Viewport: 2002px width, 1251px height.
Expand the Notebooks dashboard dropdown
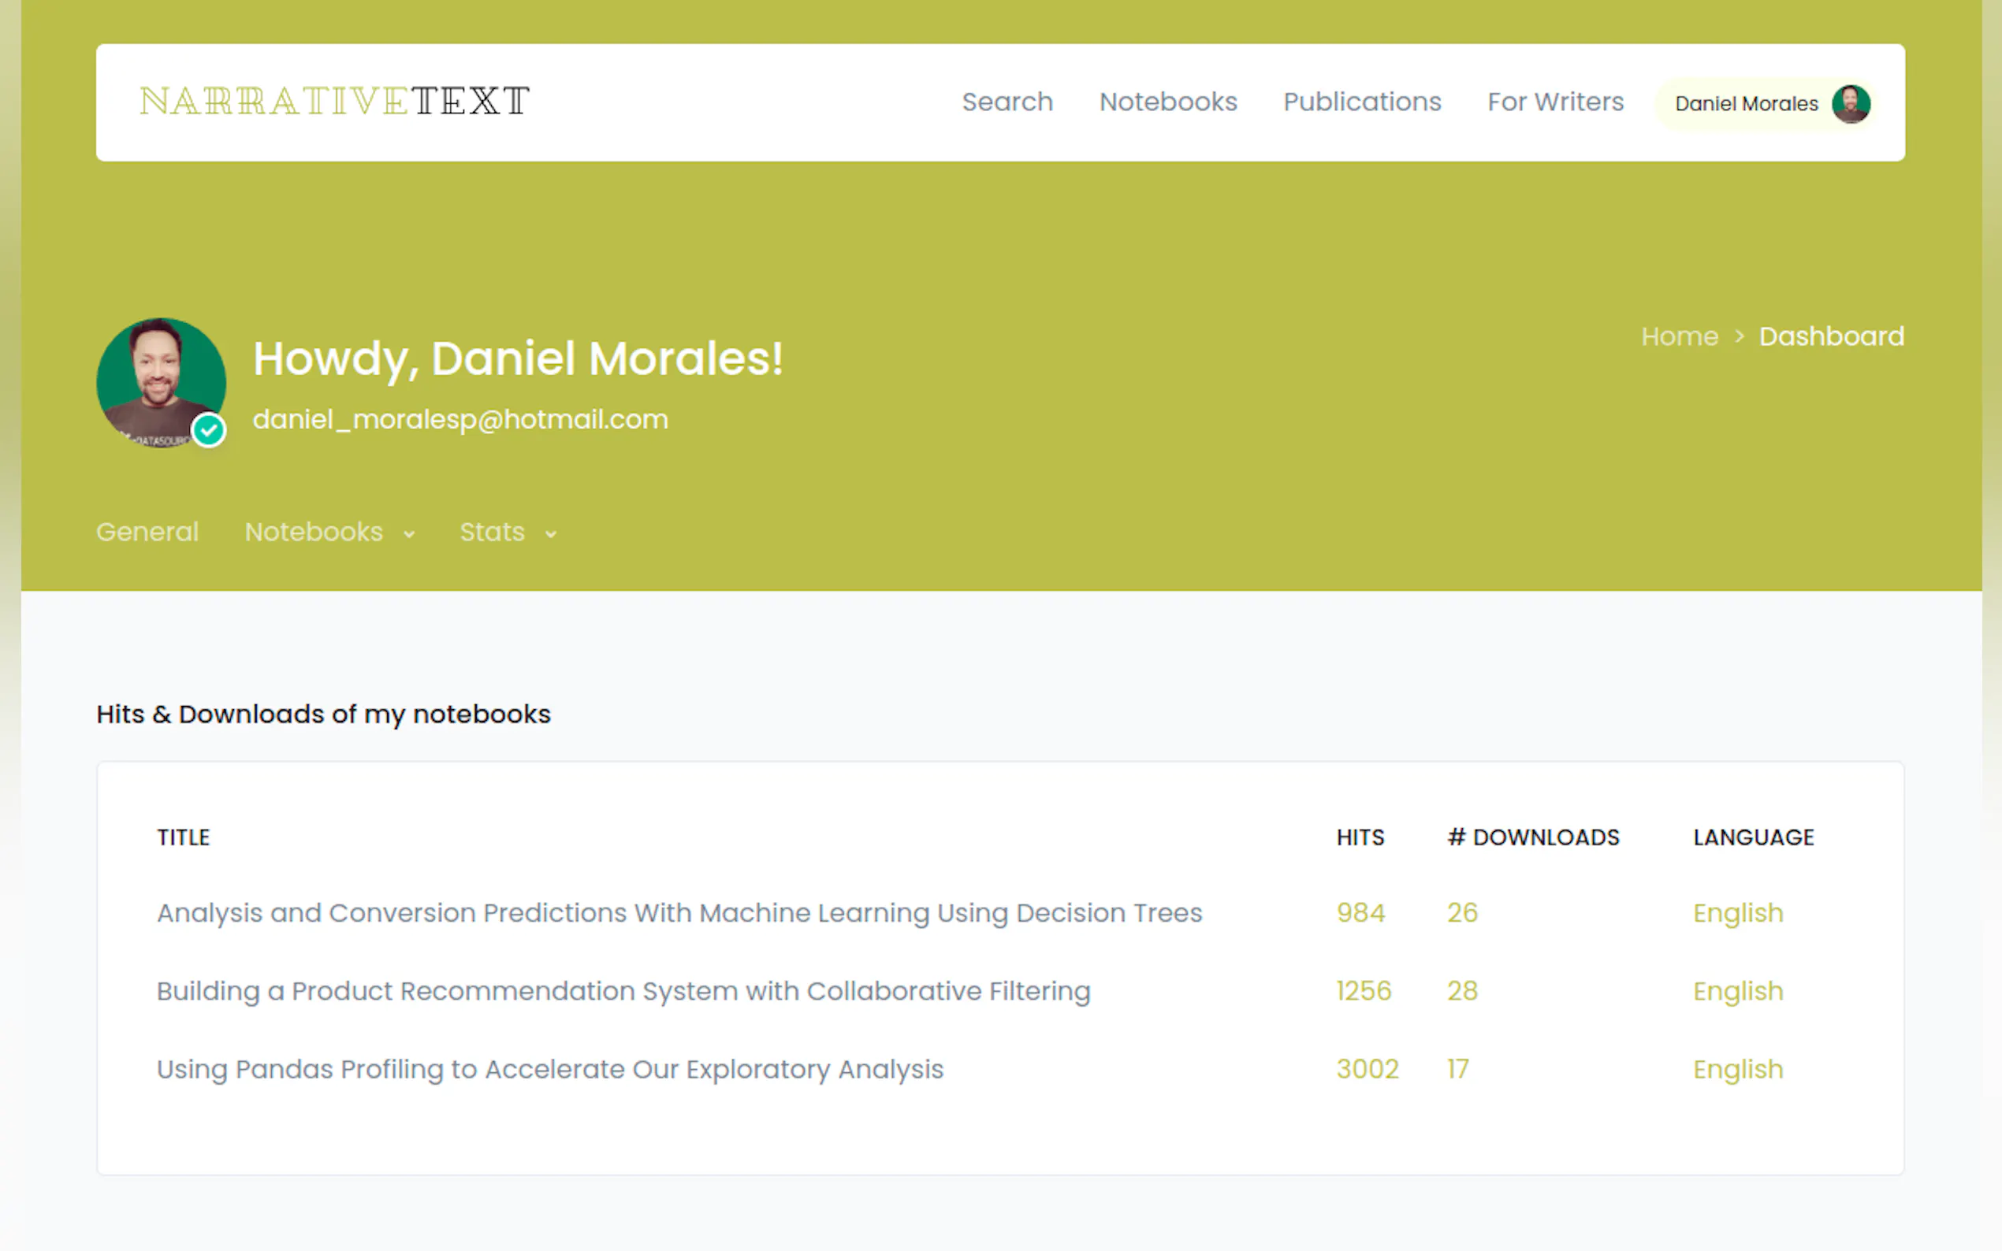(329, 532)
